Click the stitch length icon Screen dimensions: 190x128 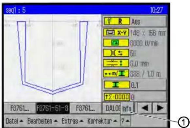(116, 63)
